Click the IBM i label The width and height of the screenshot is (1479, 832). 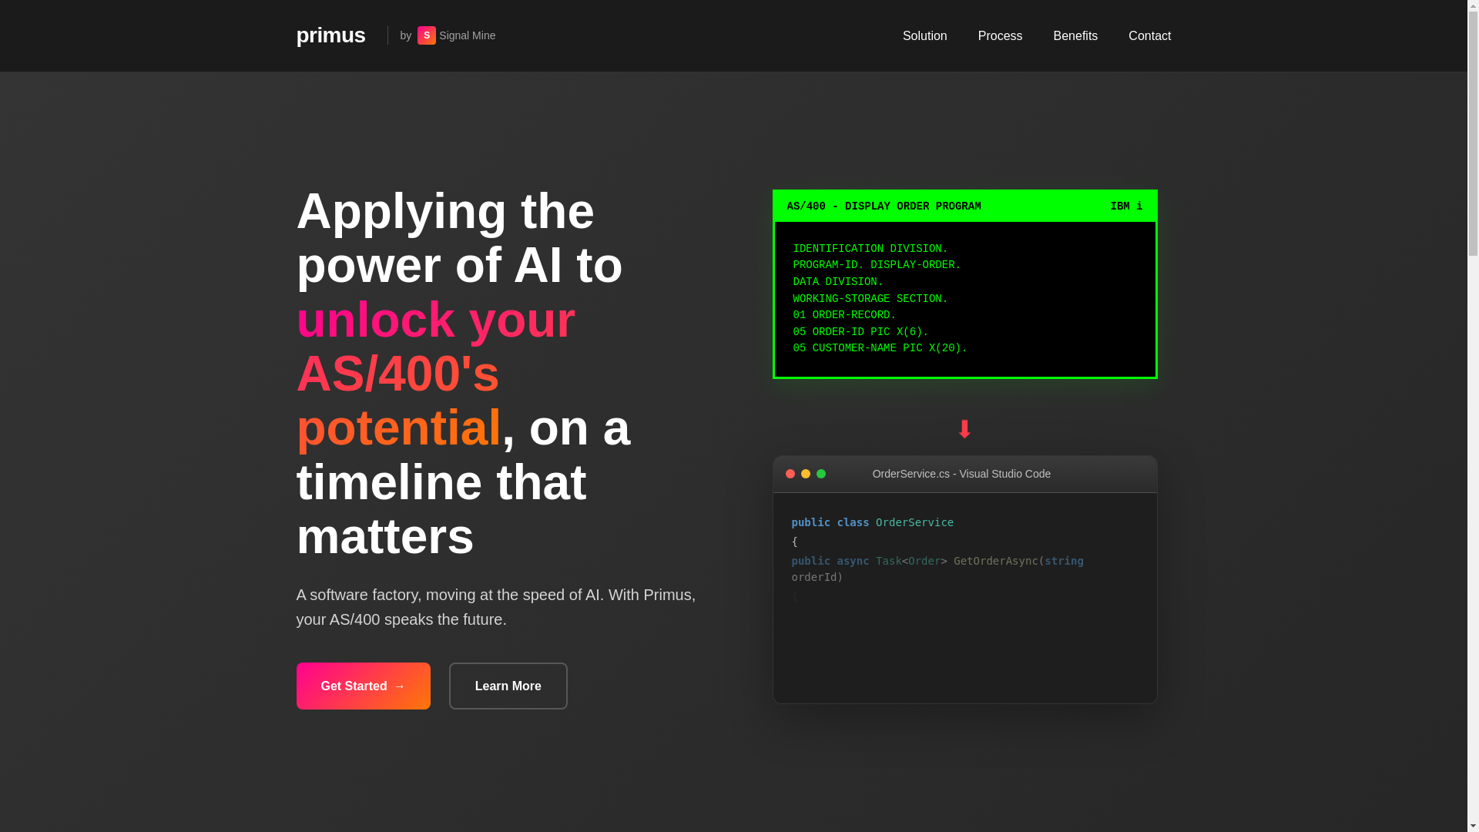tap(1126, 206)
